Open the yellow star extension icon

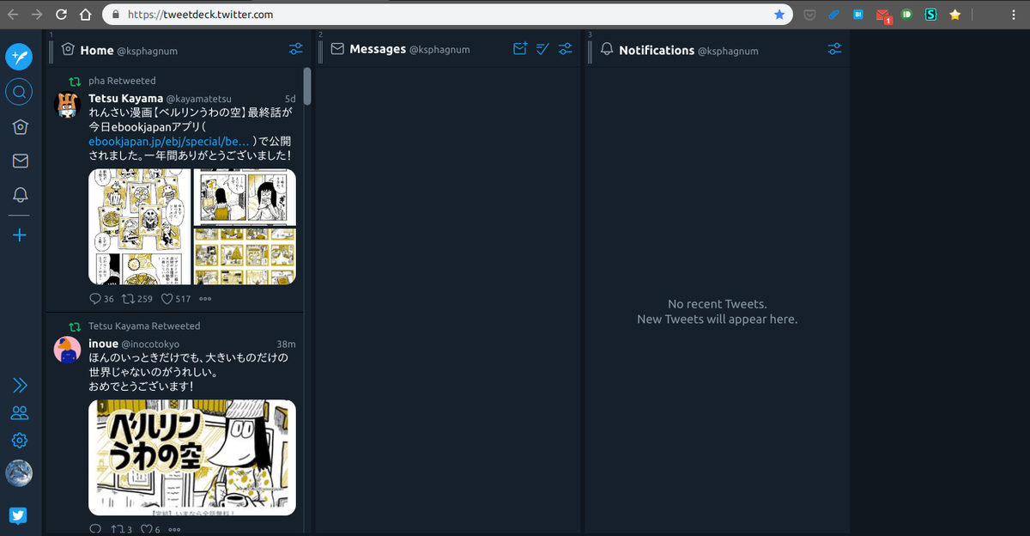pos(954,14)
